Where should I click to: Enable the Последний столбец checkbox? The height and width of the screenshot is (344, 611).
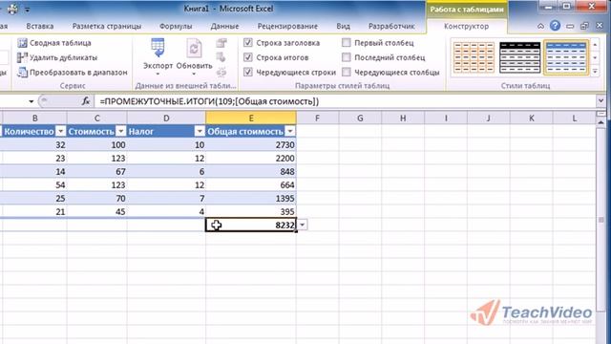[x=346, y=57]
